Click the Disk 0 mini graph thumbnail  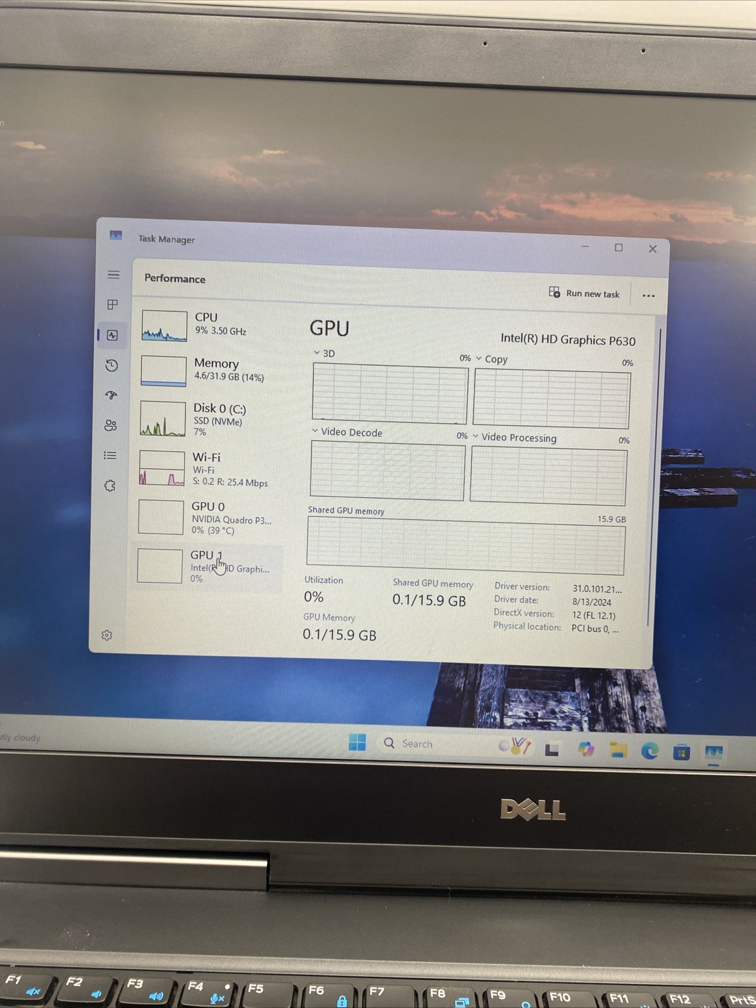pos(163,419)
